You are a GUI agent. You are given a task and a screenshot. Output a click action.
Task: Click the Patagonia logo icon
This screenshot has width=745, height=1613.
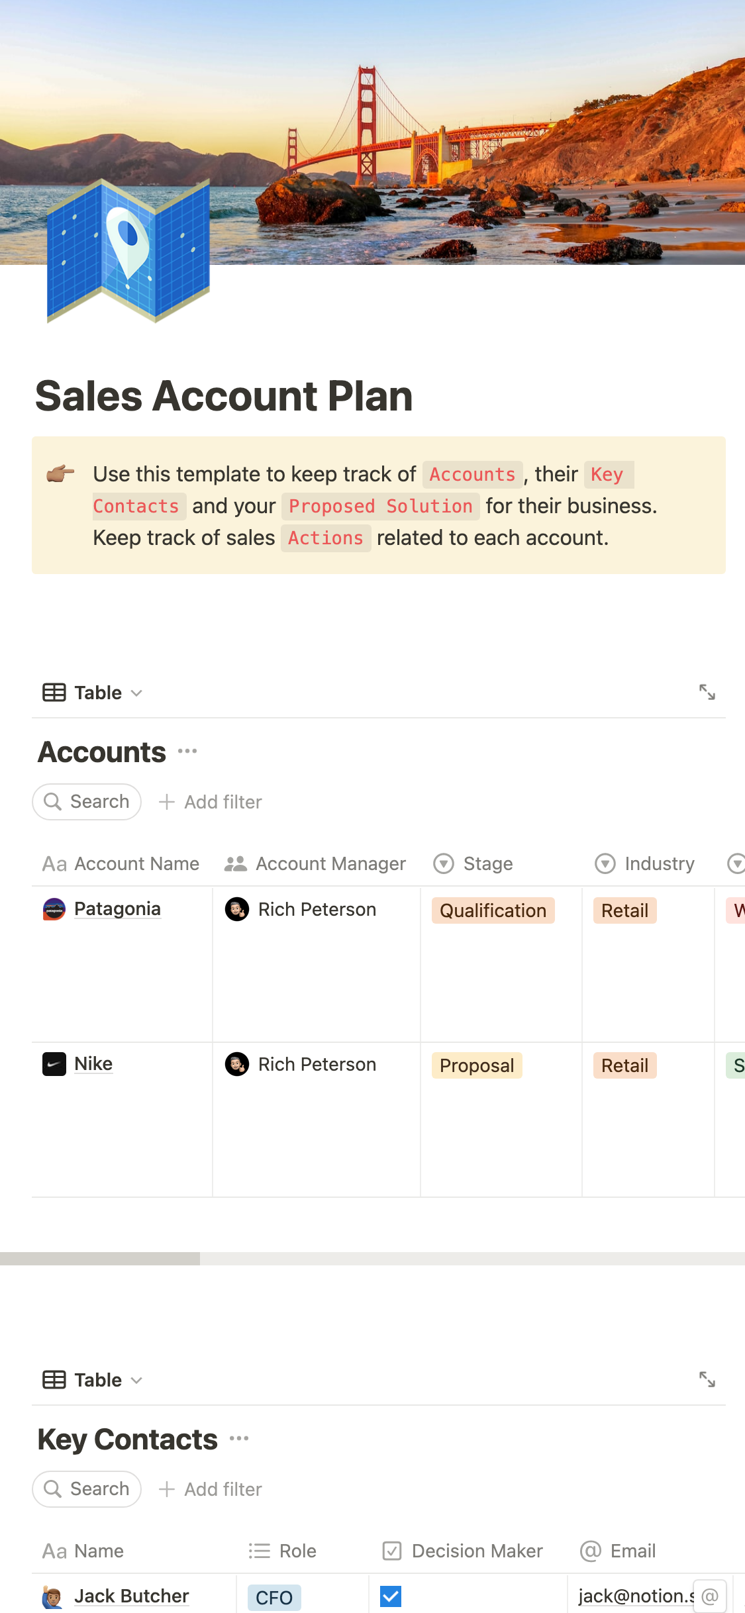point(54,909)
